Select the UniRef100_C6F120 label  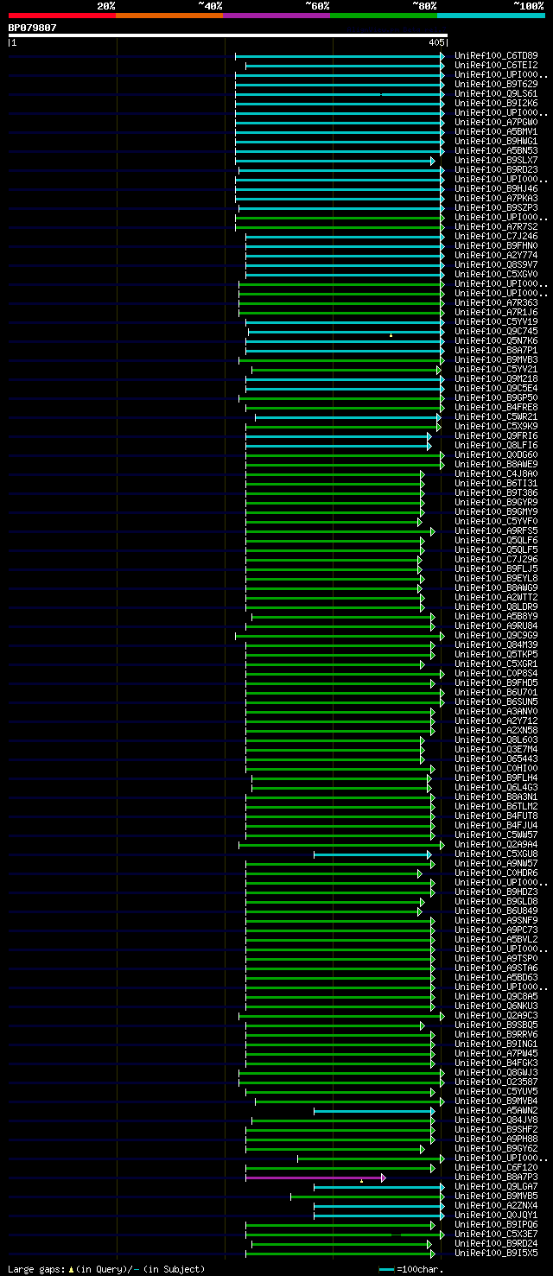coord(495,1167)
